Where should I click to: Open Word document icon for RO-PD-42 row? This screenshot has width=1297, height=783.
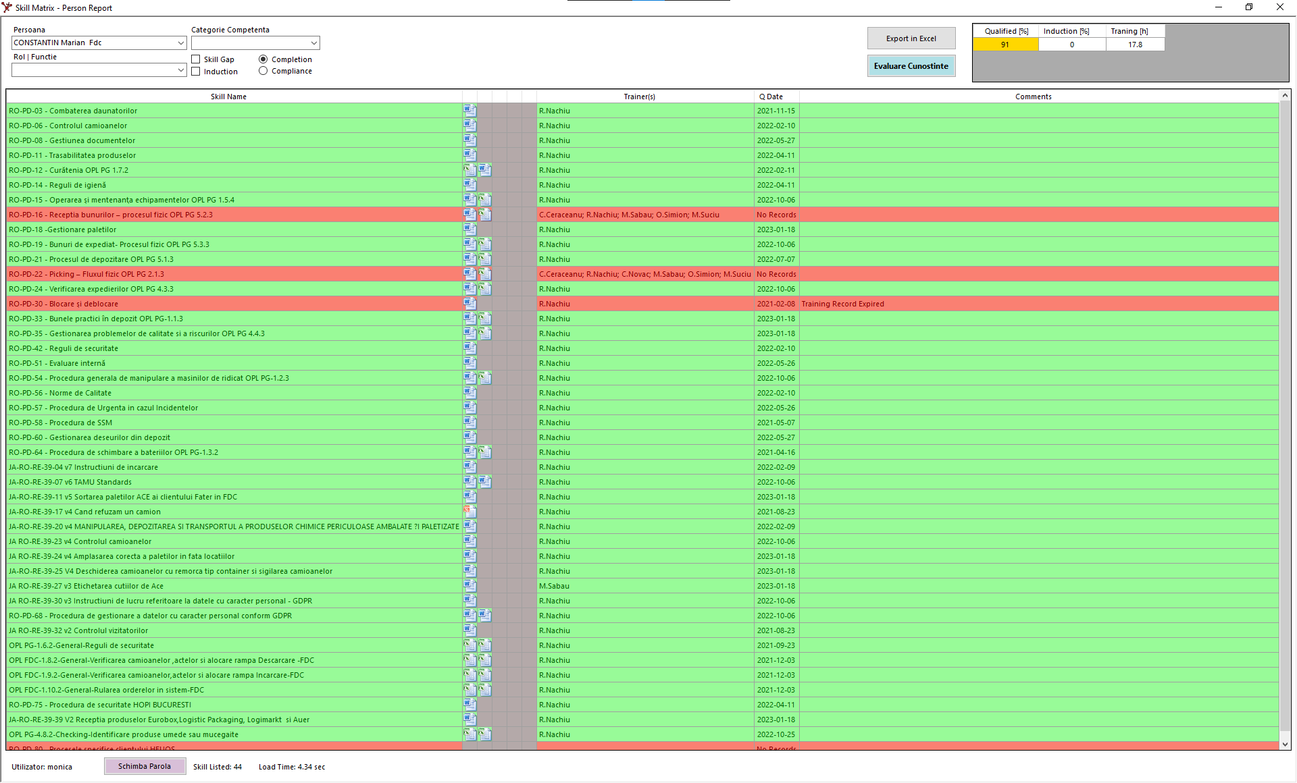pos(470,348)
